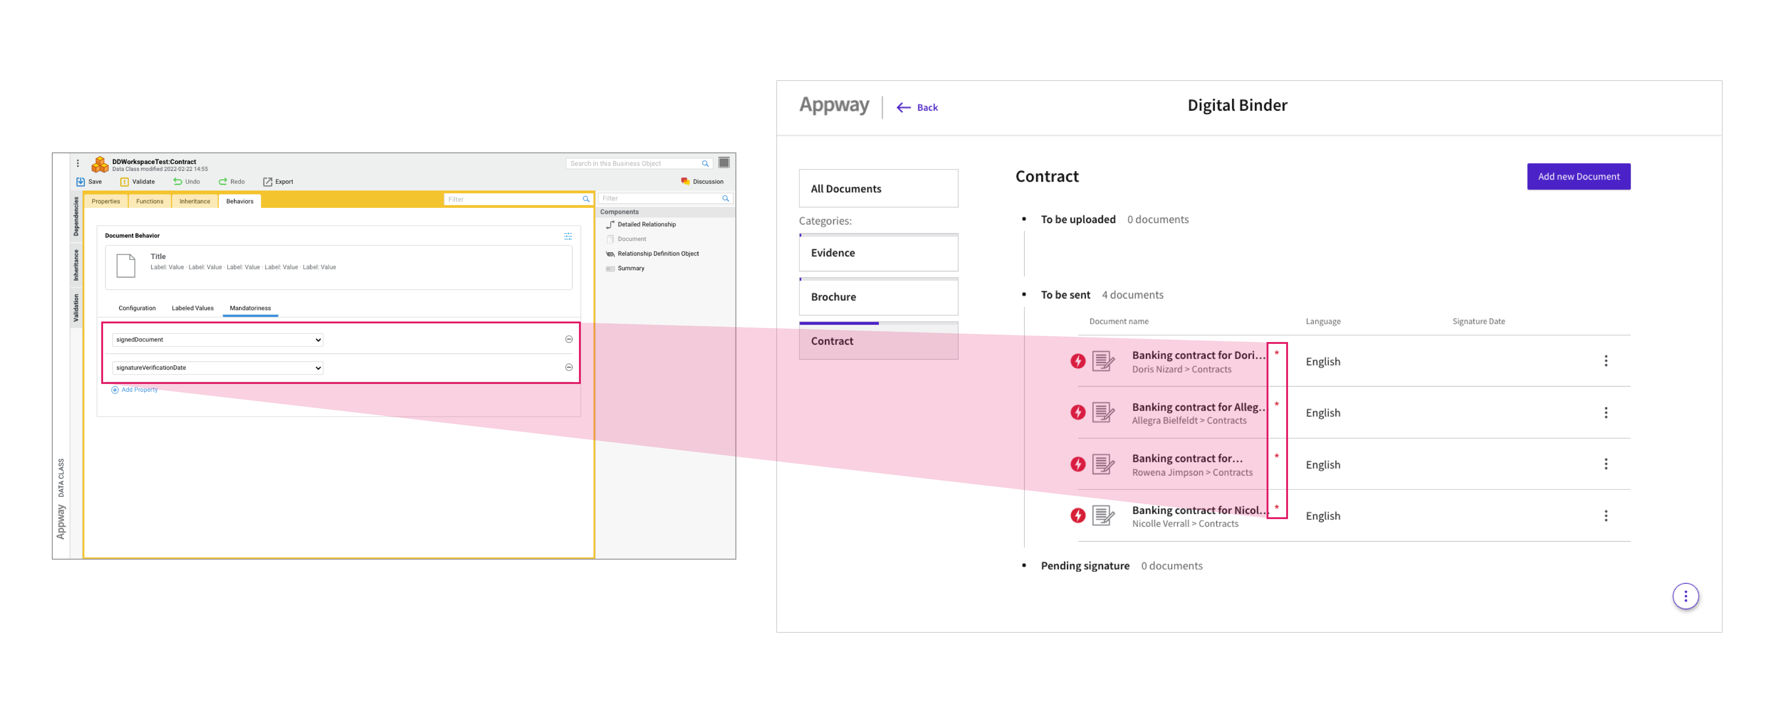This screenshot has height=712, width=1769.
Task: Switch to the Inheritance tab
Action: [x=195, y=201]
